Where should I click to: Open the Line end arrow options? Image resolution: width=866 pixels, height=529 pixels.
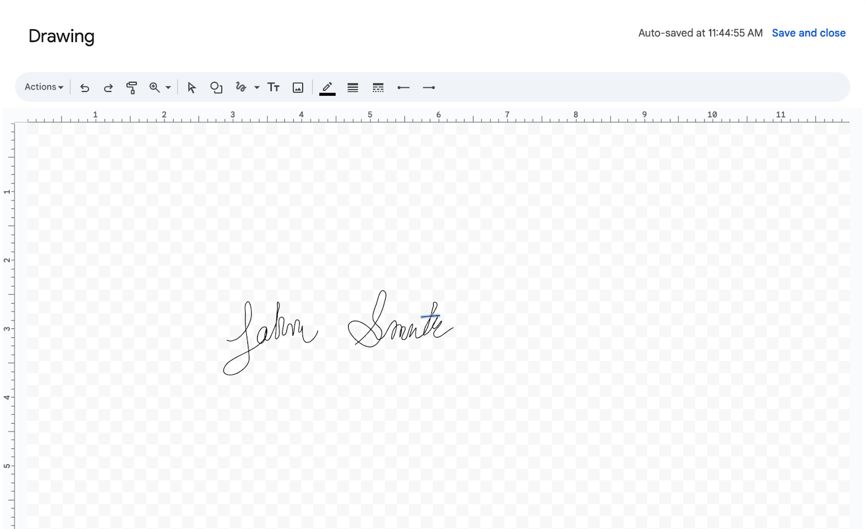429,88
